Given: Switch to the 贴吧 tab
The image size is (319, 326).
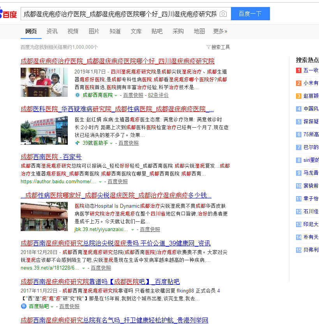Looking at the screenshot, I should 157,32.
